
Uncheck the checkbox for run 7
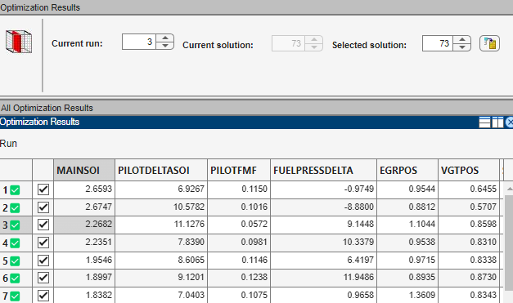pyautogui.click(x=43, y=296)
